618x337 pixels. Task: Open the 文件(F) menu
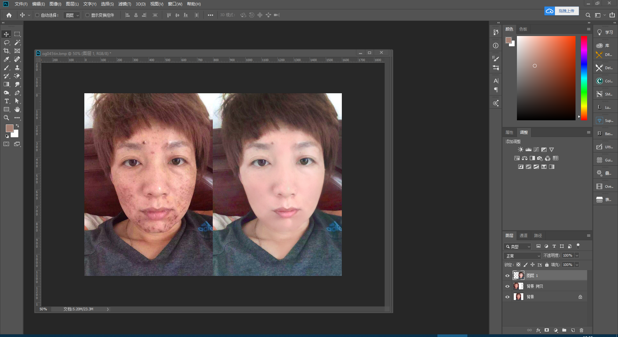(21, 4)
